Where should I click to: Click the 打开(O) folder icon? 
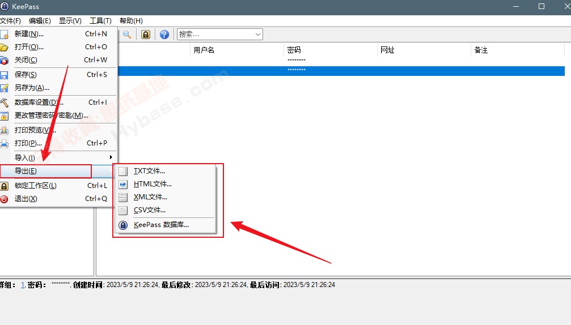pos(4,47)
